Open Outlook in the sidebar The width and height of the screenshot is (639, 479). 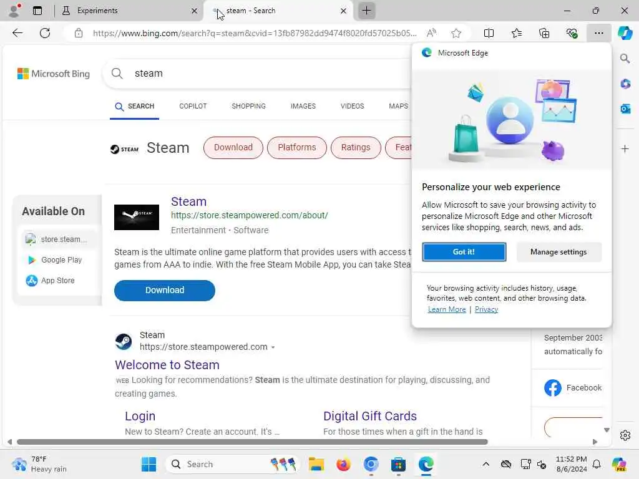pos(625,109)
